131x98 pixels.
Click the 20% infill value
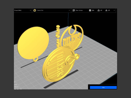(x=93, y=10)
